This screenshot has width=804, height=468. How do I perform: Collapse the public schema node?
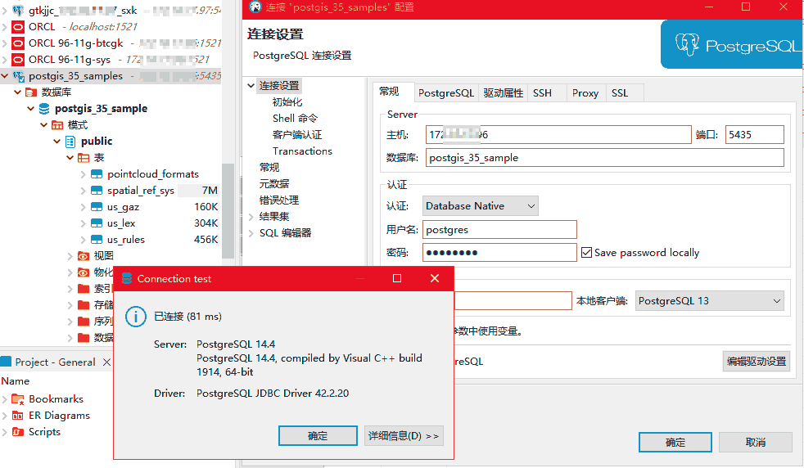pyautogui.click(x=57, y=142)
